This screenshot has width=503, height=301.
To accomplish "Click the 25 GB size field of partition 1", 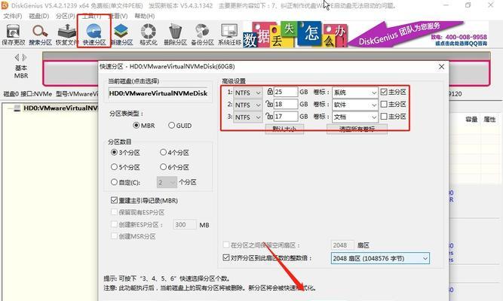I will click(286, 92).
